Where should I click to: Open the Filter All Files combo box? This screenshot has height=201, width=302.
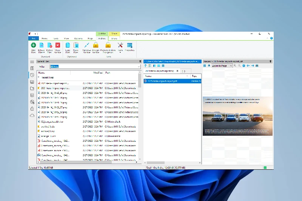tap(95, 66)
